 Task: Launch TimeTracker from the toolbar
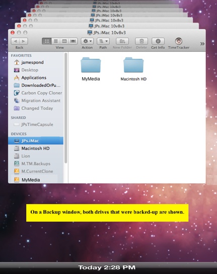(179, 41)
